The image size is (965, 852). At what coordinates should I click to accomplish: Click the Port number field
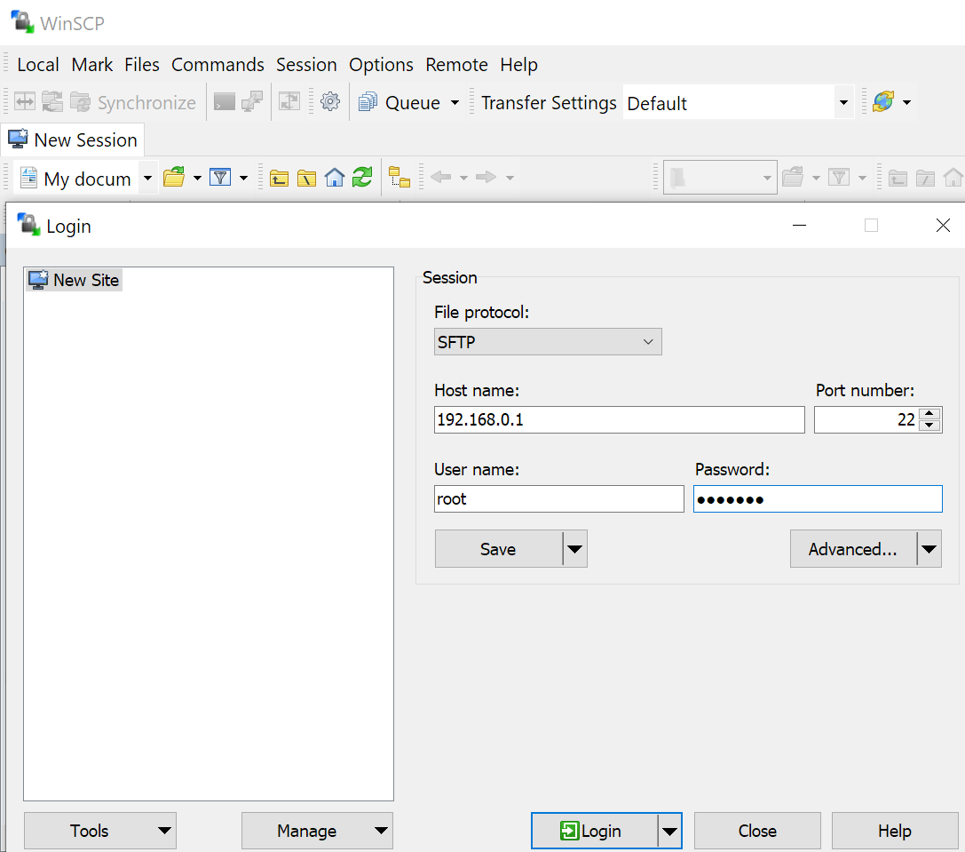(866, 419)
